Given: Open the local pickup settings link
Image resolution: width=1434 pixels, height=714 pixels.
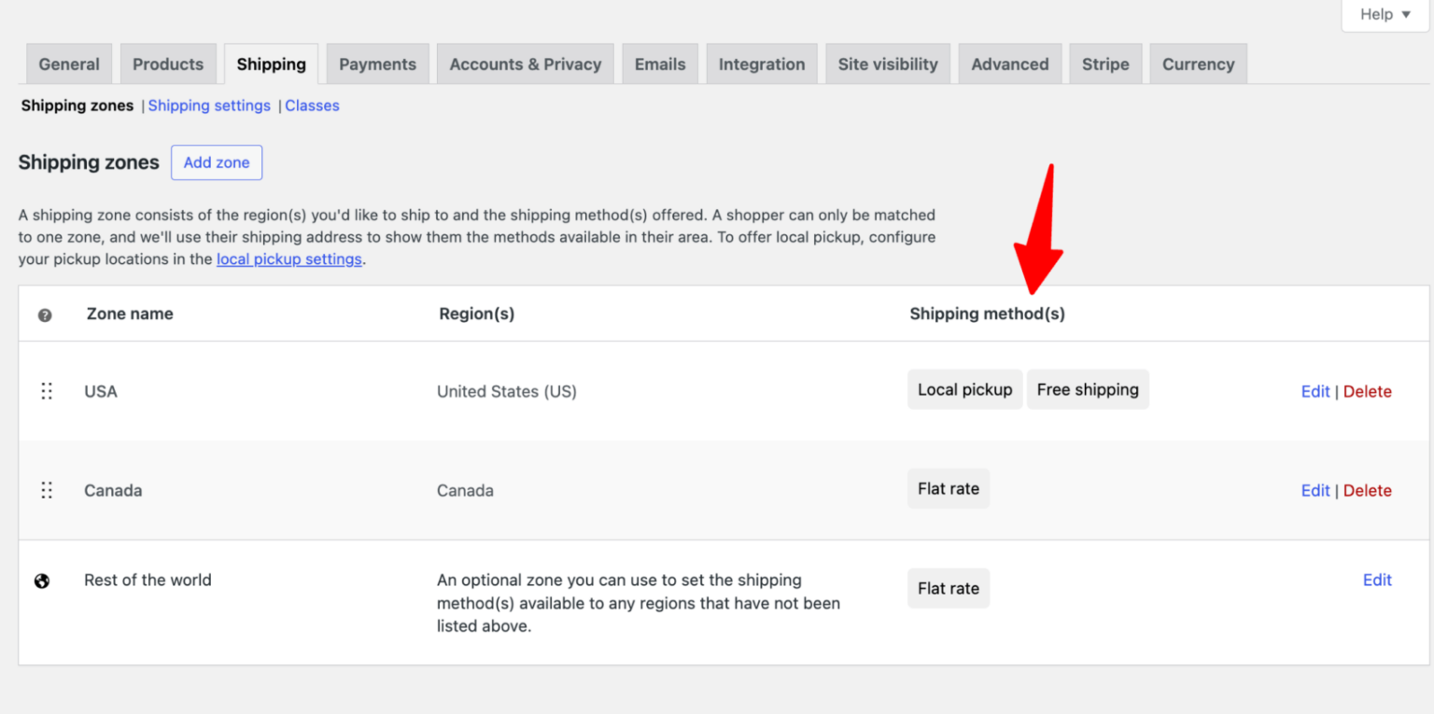Looking at the screenshot, I should coord(288,259).
